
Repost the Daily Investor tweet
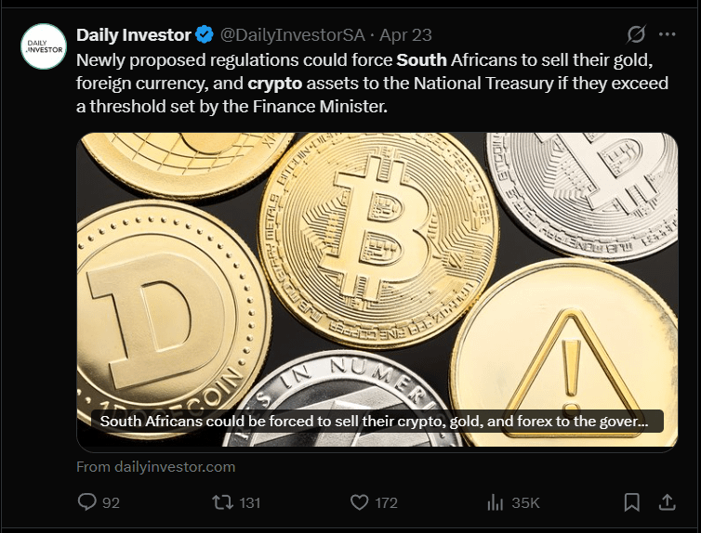(220, 502)
